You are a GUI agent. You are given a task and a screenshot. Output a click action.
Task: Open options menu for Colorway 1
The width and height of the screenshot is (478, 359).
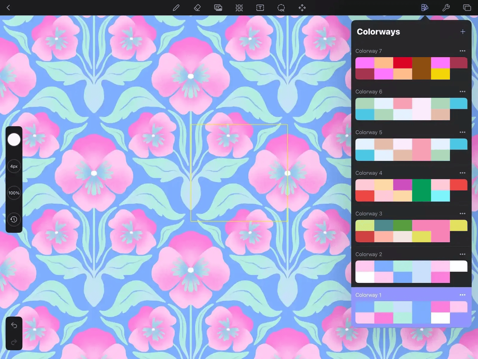coord(462,295)
